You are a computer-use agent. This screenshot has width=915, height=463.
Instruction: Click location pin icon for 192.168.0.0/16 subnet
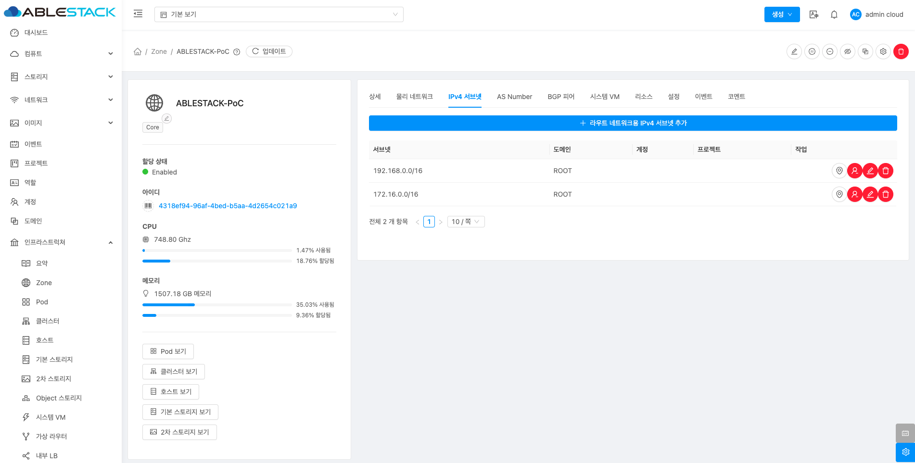click(x=839, y=171)
